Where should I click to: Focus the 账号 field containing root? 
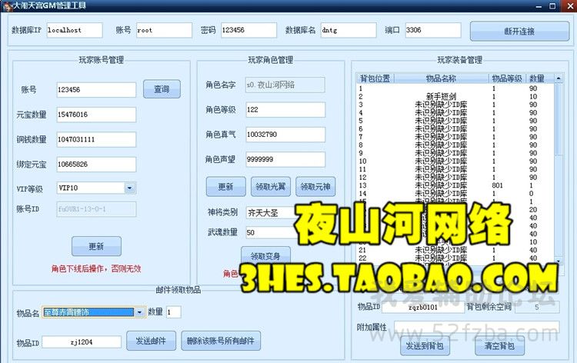point(164,30)
